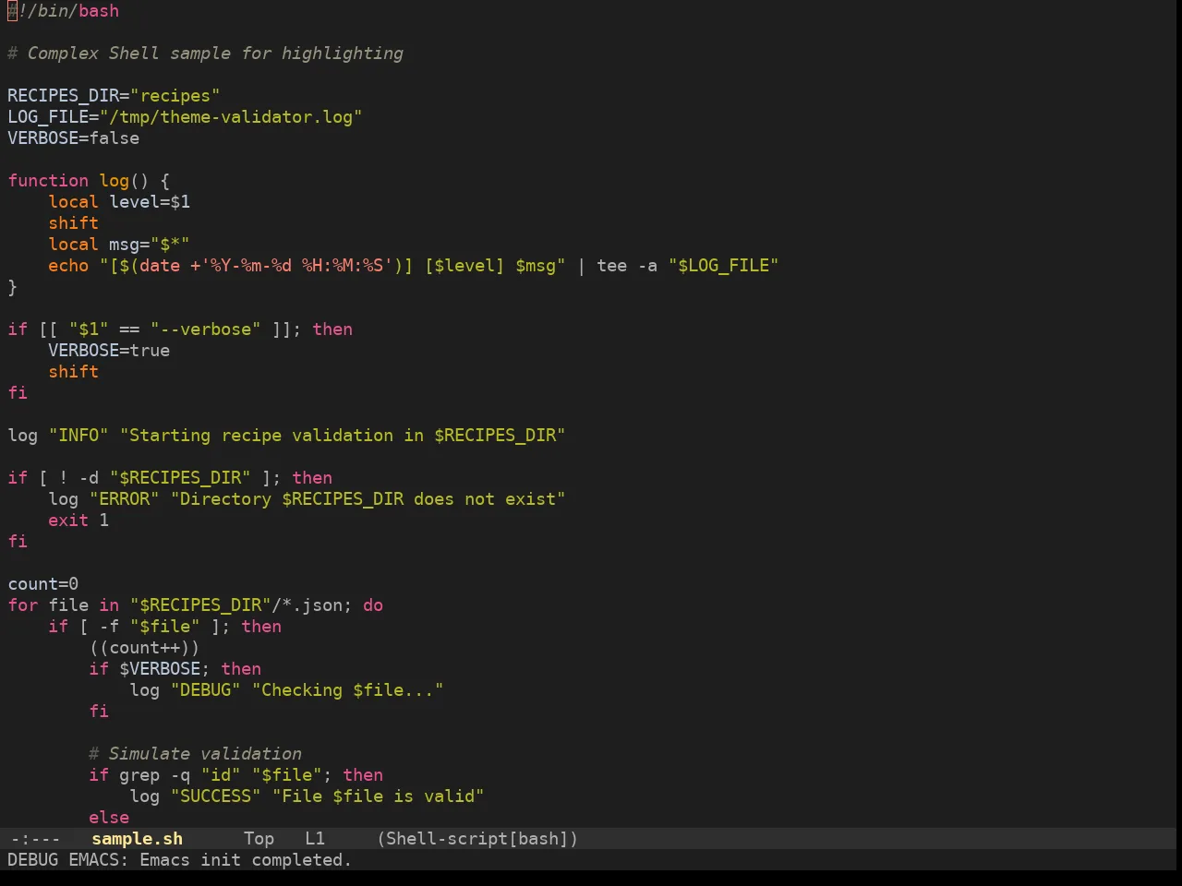Click the count=0 line
The height and width of the screenshot is (886, 1182).
[x=43, y=584]
